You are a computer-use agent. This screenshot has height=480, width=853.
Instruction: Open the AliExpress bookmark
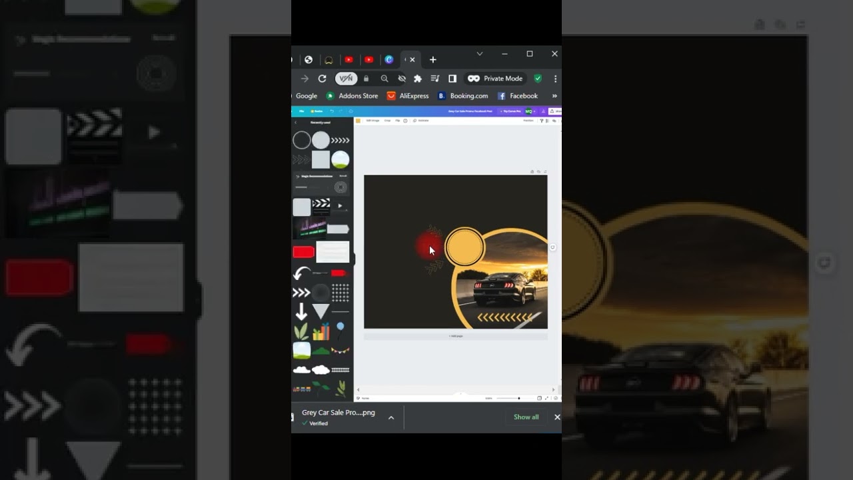pos(408,96)
